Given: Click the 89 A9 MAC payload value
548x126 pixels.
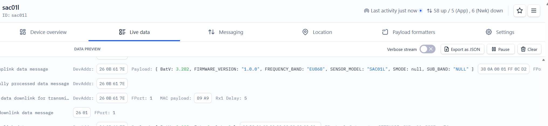Looking at the screenshot, I should [x=203, y=98].
